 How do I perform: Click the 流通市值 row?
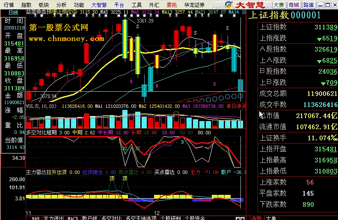pyautogui.click(x=298, y=127)
